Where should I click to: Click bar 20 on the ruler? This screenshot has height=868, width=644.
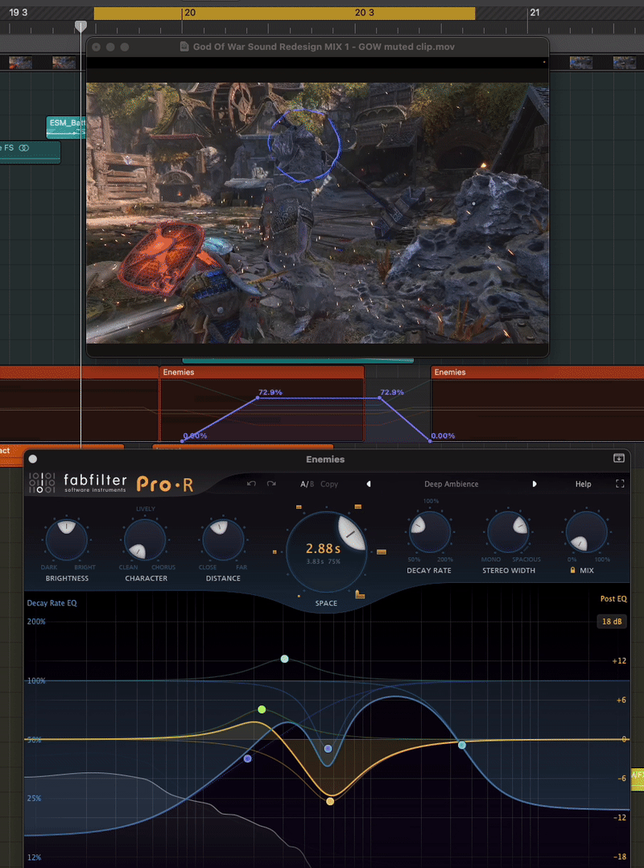click(190, 12)
